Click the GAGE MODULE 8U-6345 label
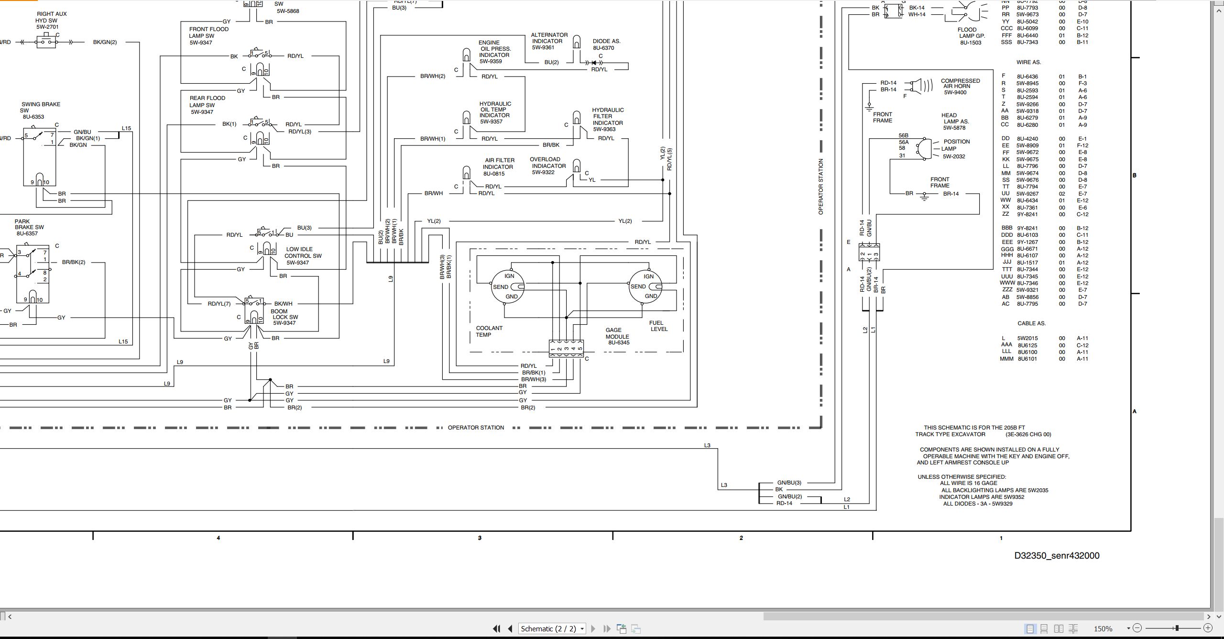Viewport: 1224px width, 639px height. click(x=617, y=336)
